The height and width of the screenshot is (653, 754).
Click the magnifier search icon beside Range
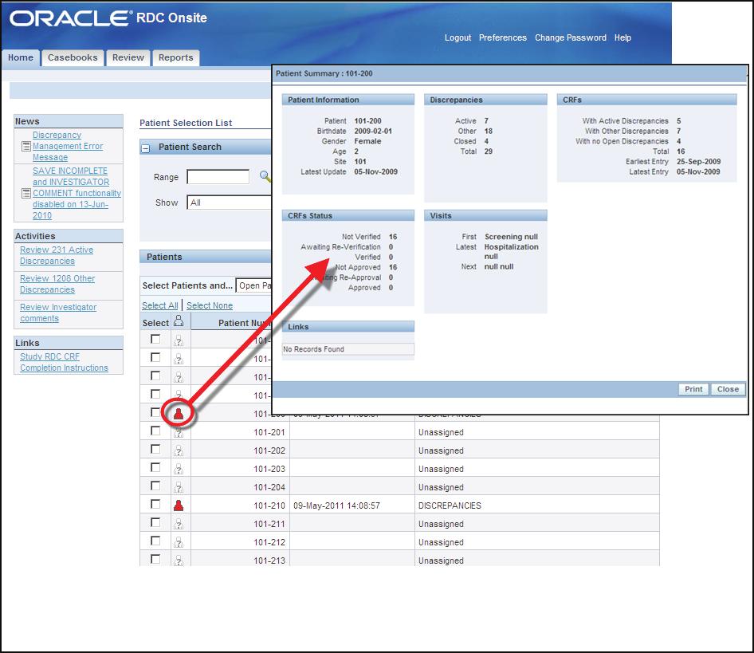(x=265, y=176)
